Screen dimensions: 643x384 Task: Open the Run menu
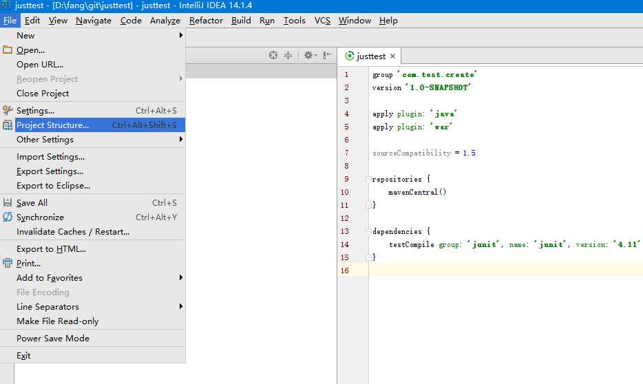pos(267,21)
